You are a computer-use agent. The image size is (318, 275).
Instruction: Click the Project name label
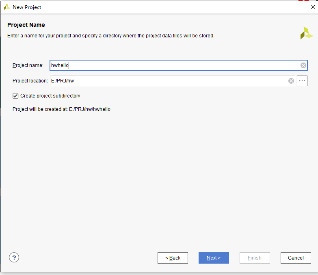pos(28,65)
